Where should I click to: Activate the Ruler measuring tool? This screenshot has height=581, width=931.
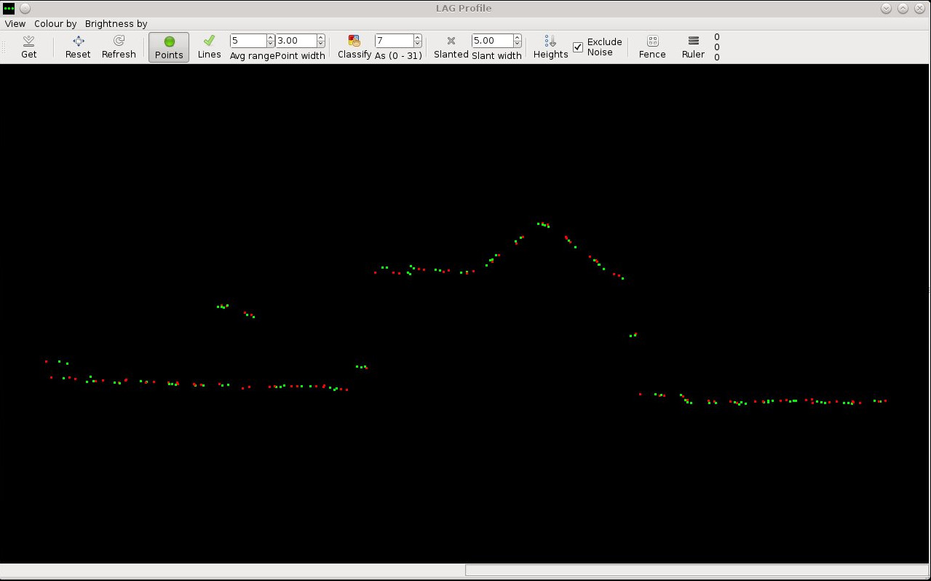693,47
